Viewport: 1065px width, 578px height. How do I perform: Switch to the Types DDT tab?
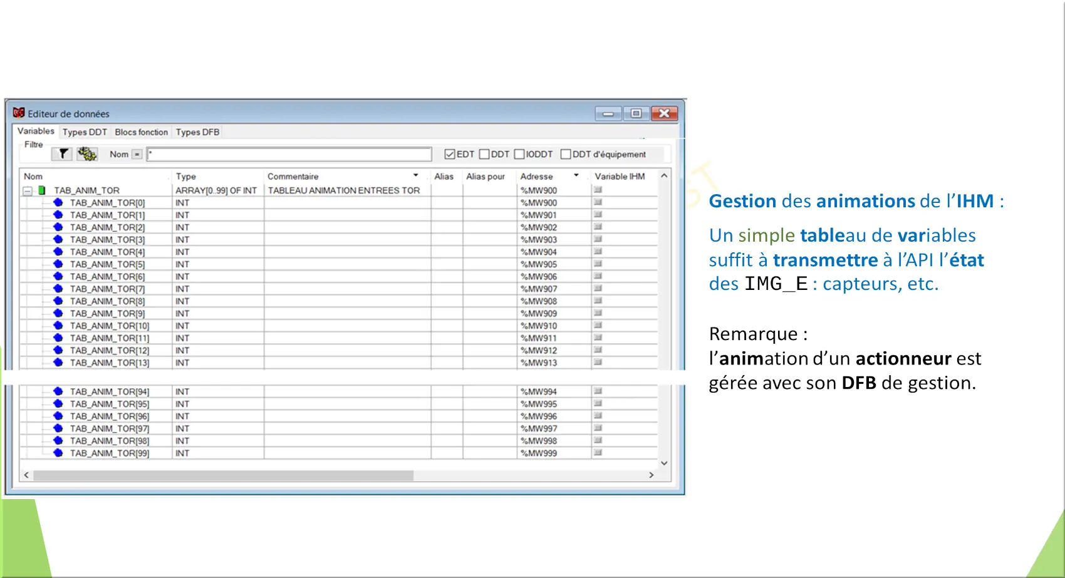85,132
